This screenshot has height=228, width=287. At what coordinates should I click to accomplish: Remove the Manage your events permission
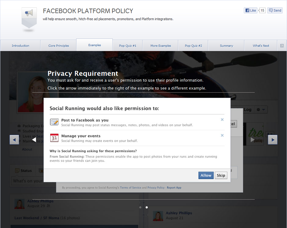pos(222,135)
